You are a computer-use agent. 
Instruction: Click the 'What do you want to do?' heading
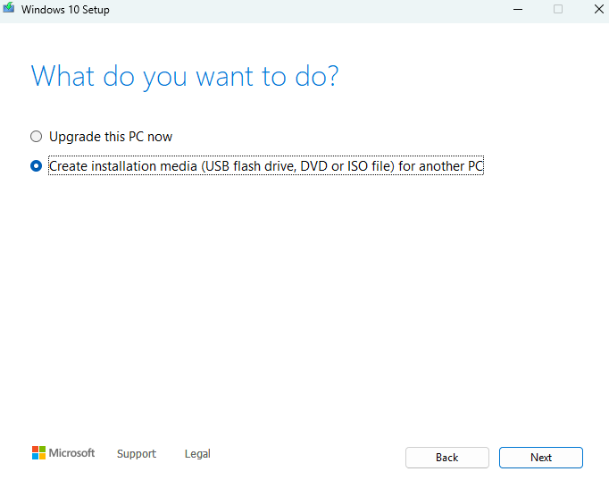[185, 76]
